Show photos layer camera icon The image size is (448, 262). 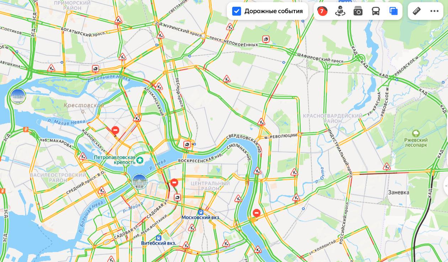pos(358,11)
